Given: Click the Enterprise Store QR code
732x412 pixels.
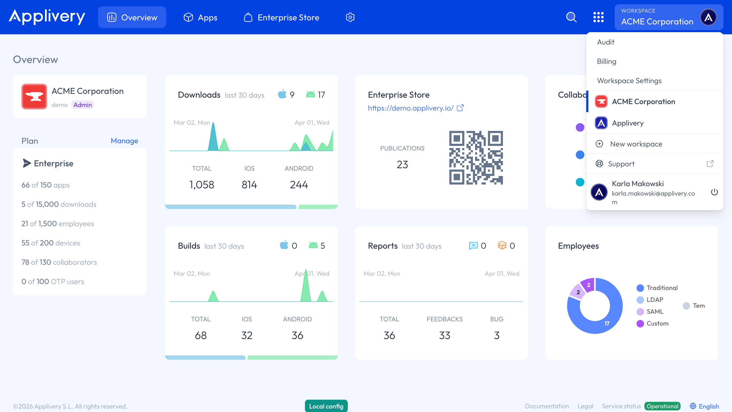Looking at the screenshot, I should click(x=476, y=157).
